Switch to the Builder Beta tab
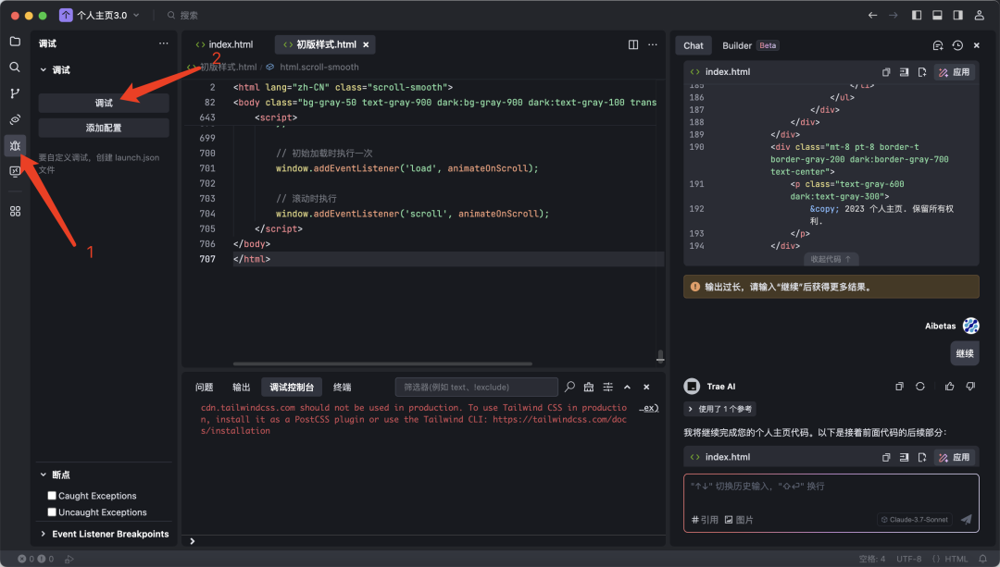Image resolution: width=1000 pixels, height=567 pixels. point(750,45)
